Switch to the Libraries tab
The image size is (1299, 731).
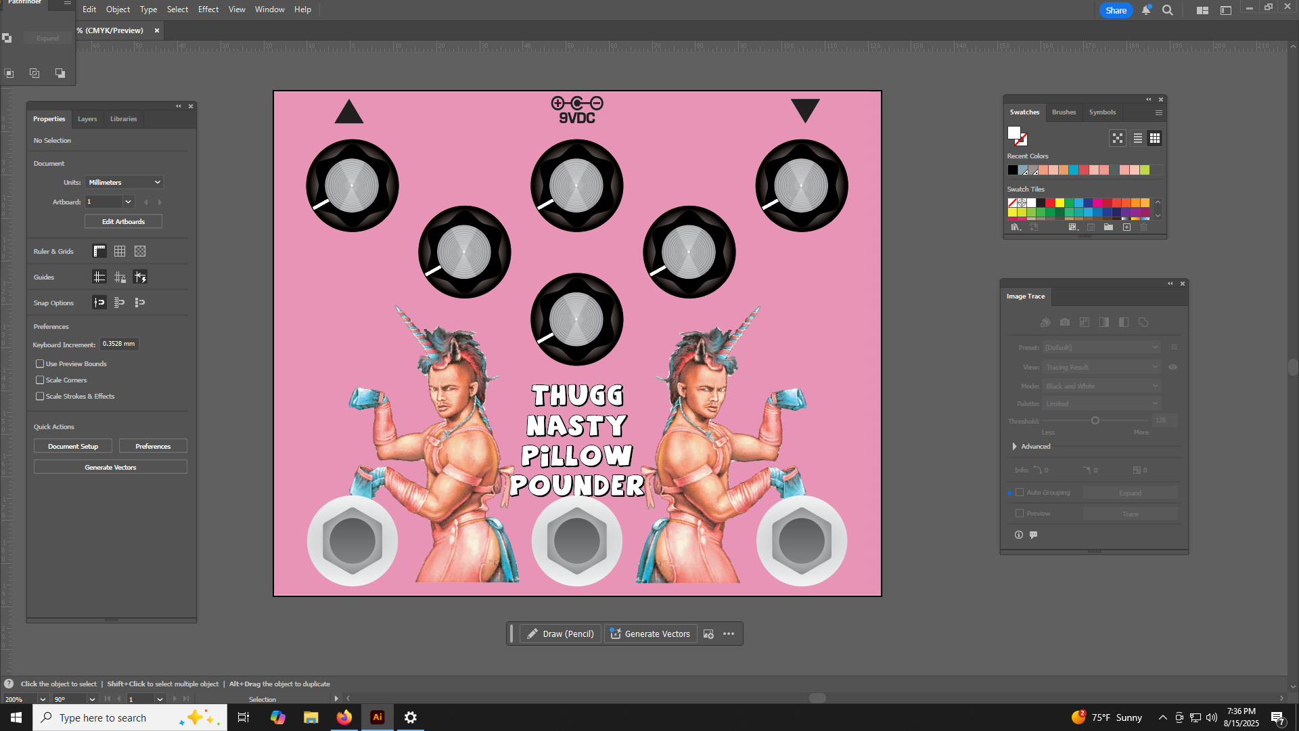(x=124, y=119)
